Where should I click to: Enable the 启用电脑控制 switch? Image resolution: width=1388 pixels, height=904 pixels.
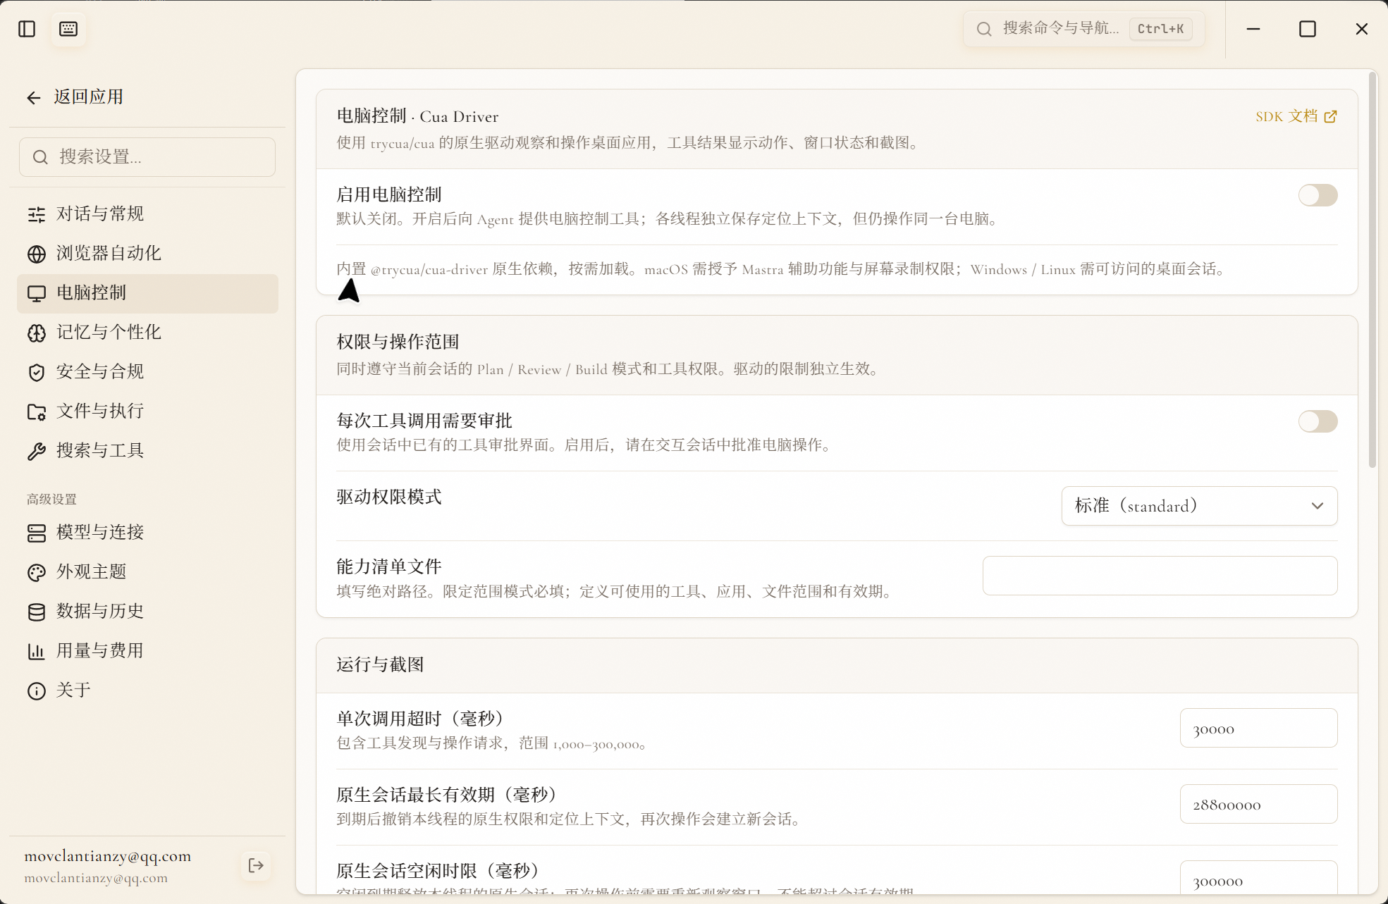pyautogui.click(x=1318, y=195)
